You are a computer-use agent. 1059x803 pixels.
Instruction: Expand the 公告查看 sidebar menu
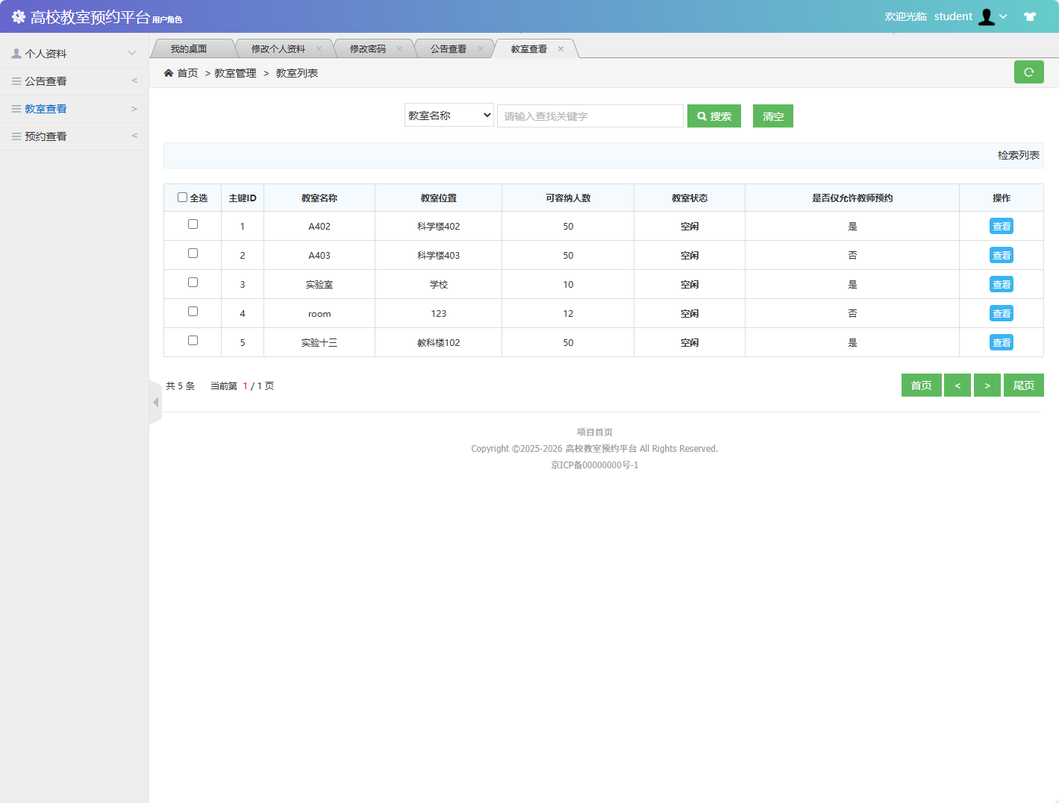[x=134, y=81]
